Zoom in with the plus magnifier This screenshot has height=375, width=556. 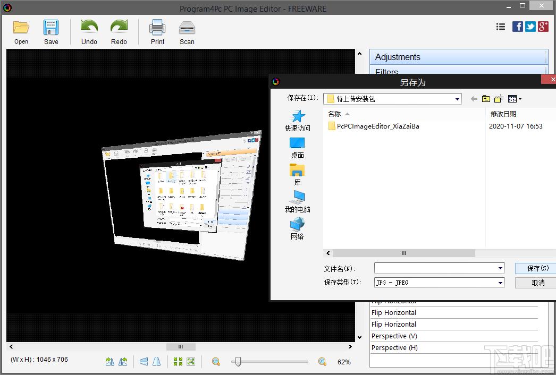coord(322,362)
